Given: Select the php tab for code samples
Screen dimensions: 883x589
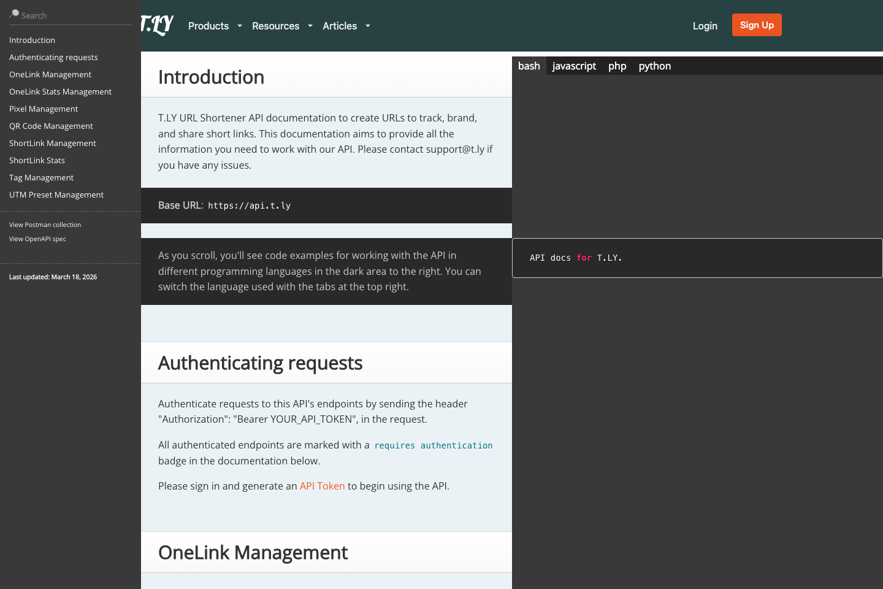Looking at the screenshot, I should (x=617, y=66).
